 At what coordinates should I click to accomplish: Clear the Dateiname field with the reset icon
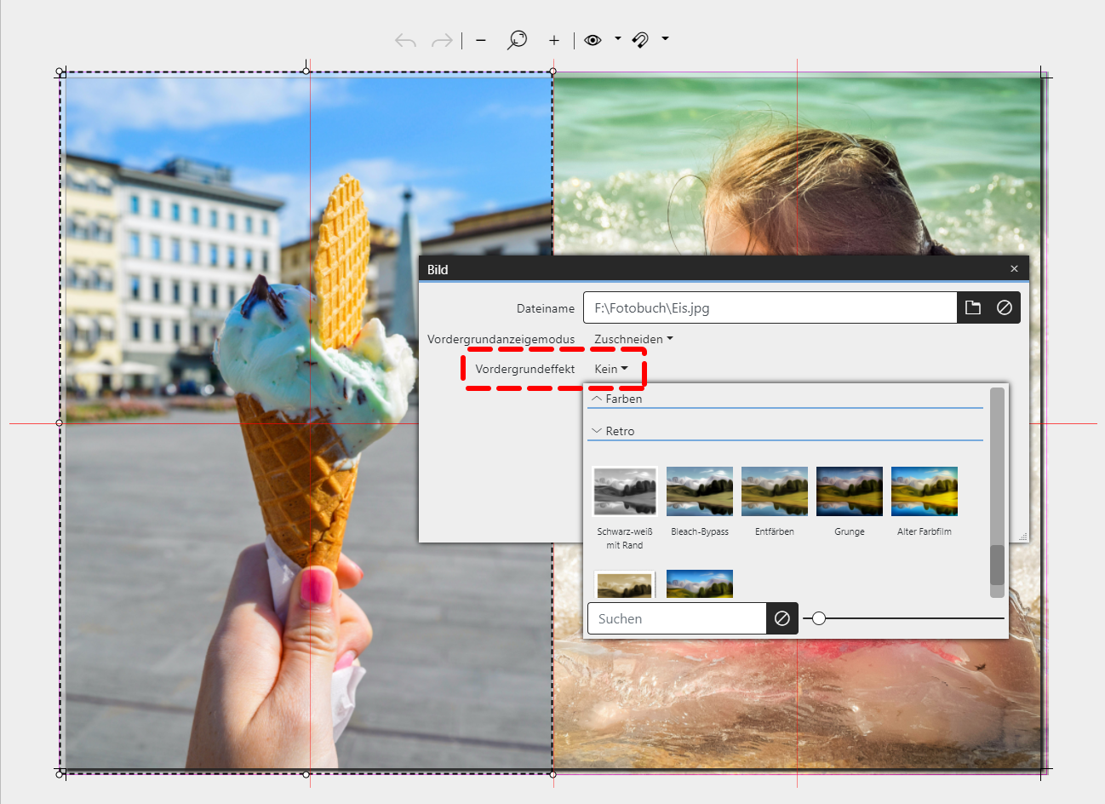click(x=1005, y=307)
